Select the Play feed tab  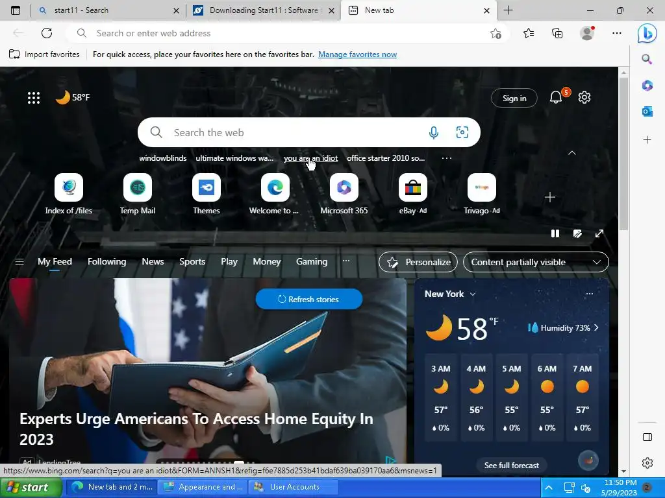[229, 262]
